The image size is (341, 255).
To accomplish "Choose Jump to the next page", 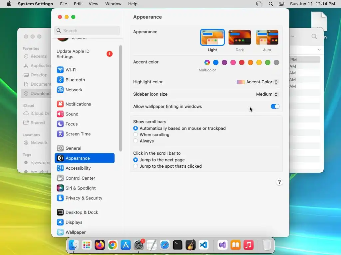I will (x=136, y=160).
